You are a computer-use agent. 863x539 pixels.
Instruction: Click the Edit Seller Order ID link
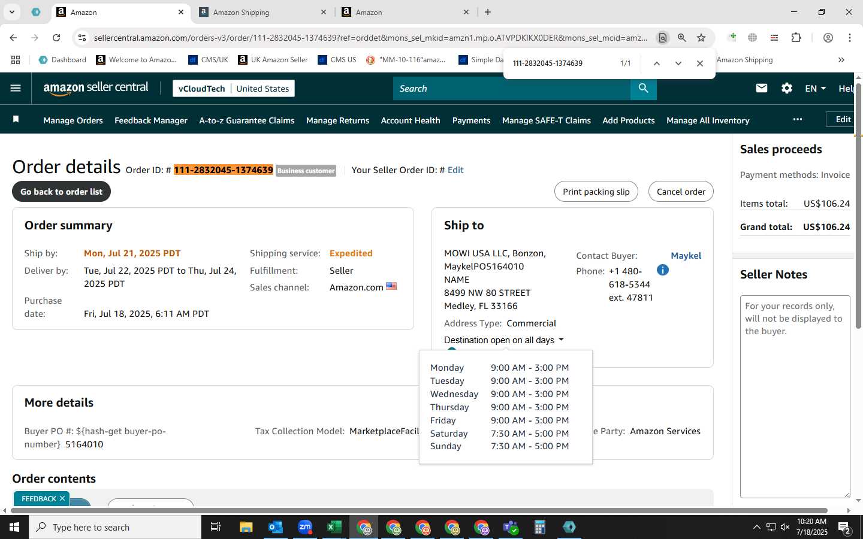[455, 170]
